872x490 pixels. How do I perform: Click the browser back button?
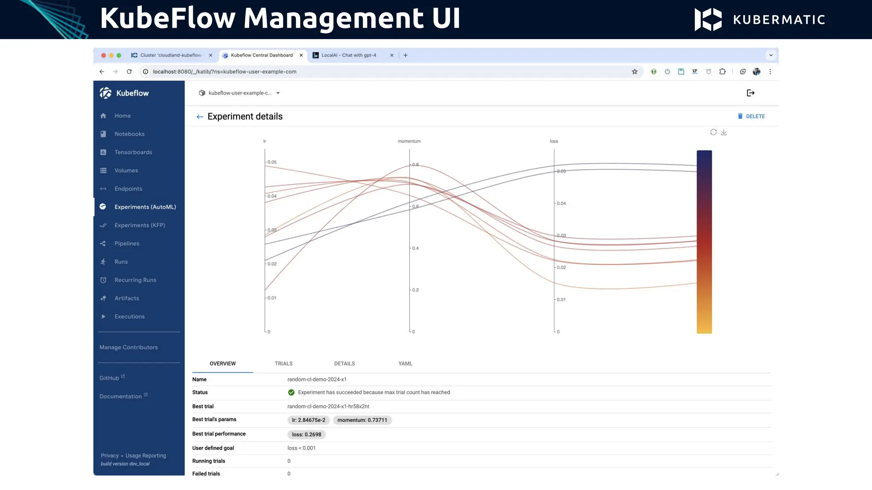102,72
